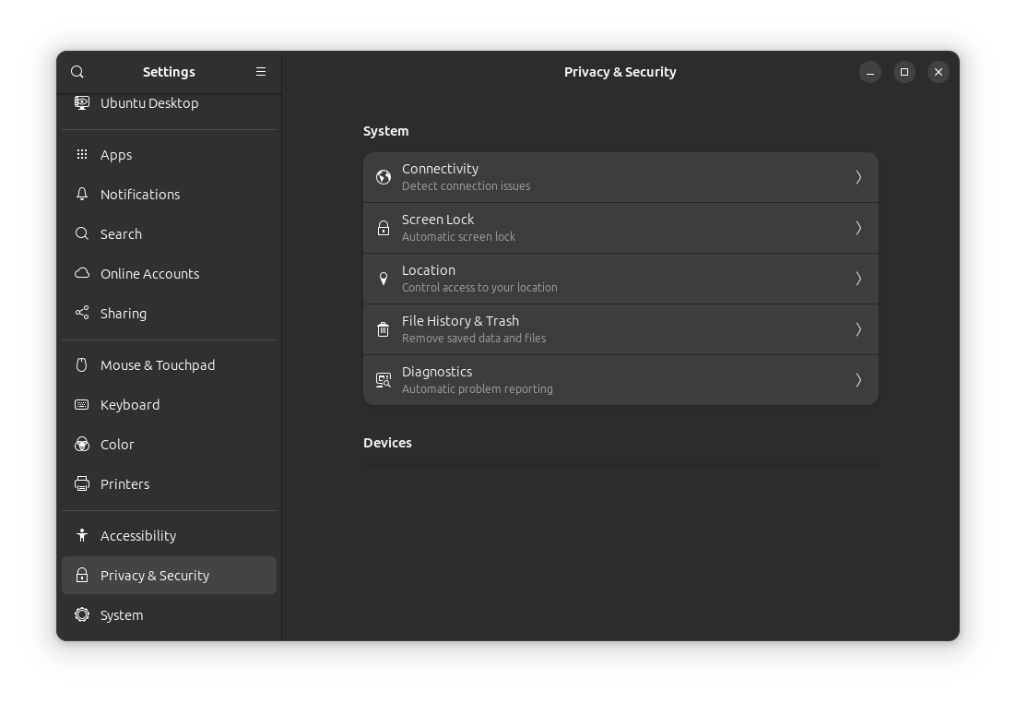Open Location to control location access
1016x703 pixels.
point(620,278)
